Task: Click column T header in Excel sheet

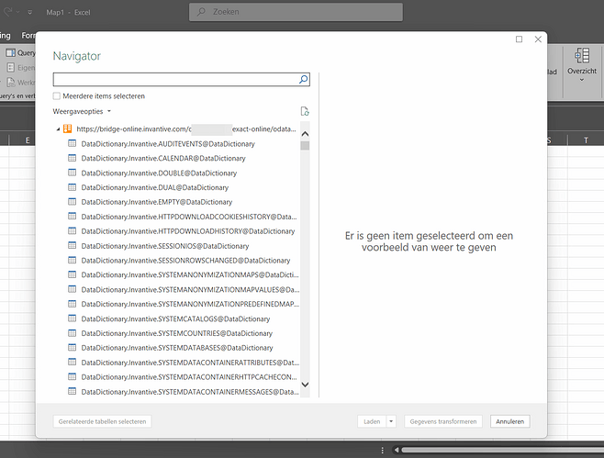Action: (586, 140)
